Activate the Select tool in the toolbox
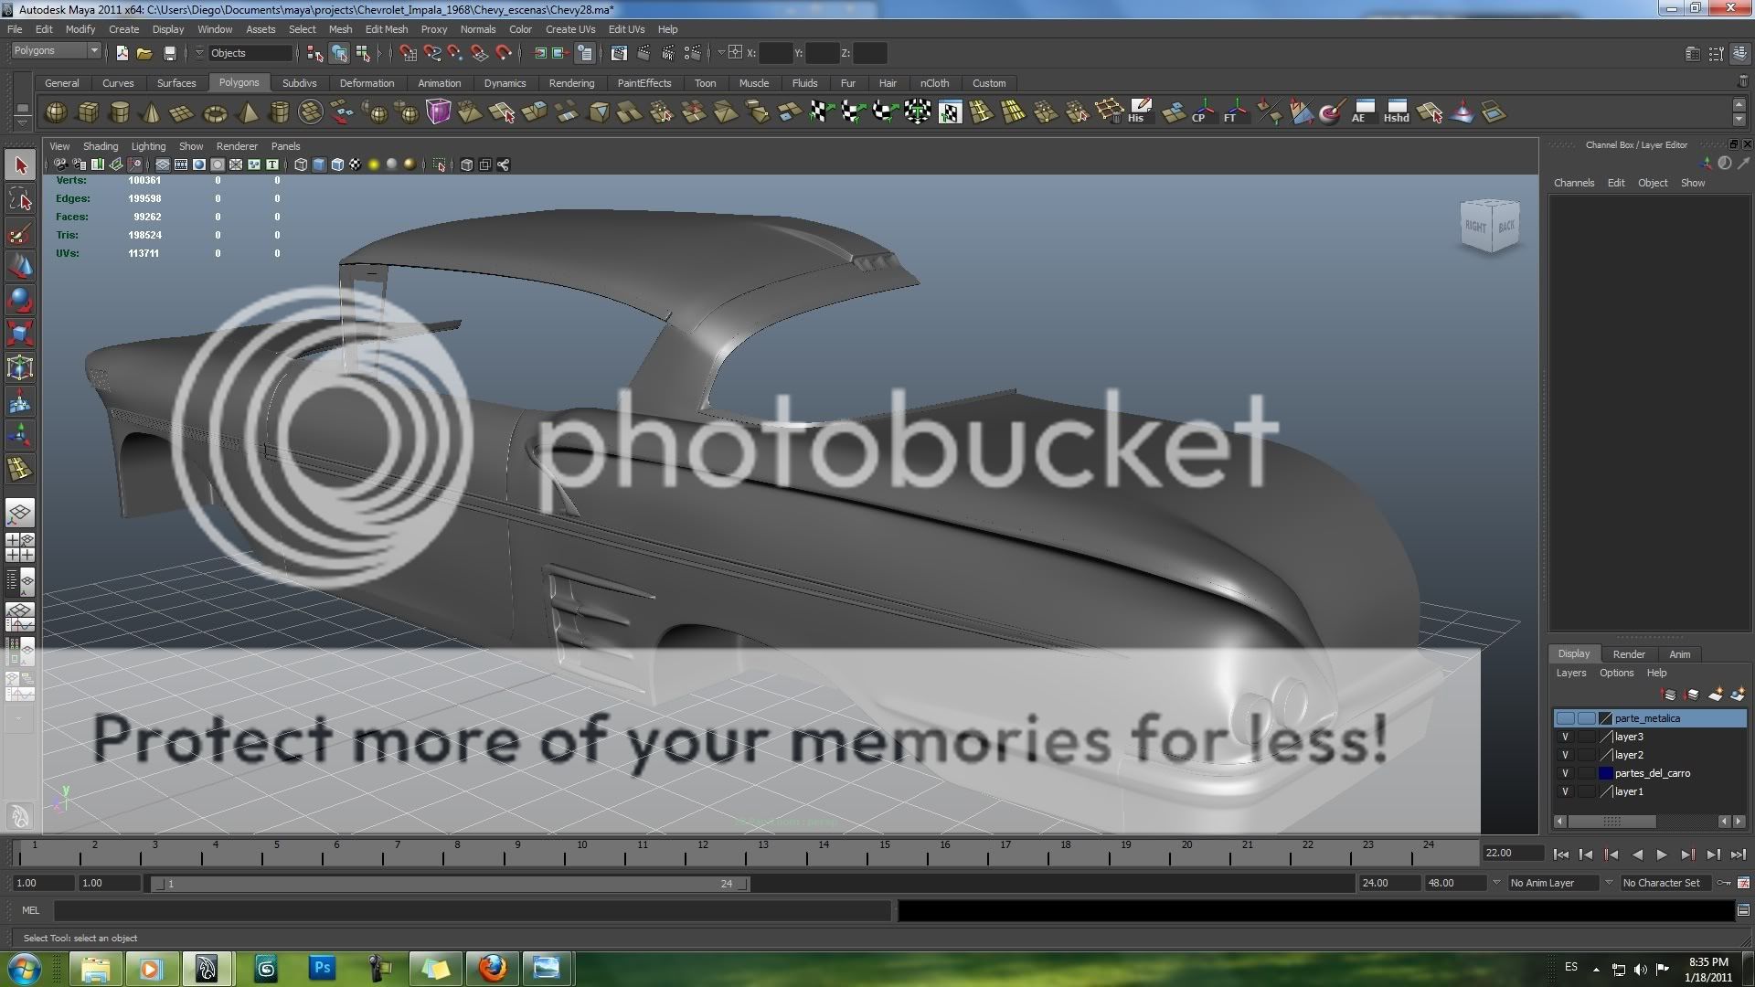Image resolution: width=1755 pixels, height=987 pixels. (20, 165)
